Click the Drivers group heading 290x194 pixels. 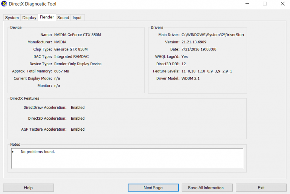point(157,27)
